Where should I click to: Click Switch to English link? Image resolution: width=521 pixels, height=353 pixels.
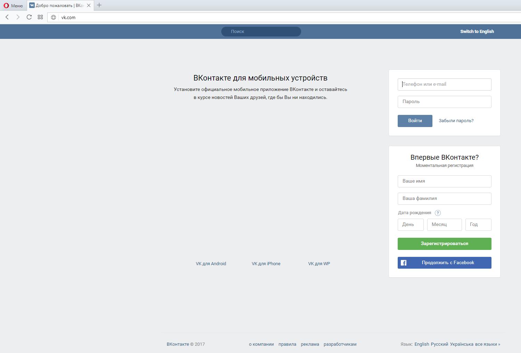[477, 32]
